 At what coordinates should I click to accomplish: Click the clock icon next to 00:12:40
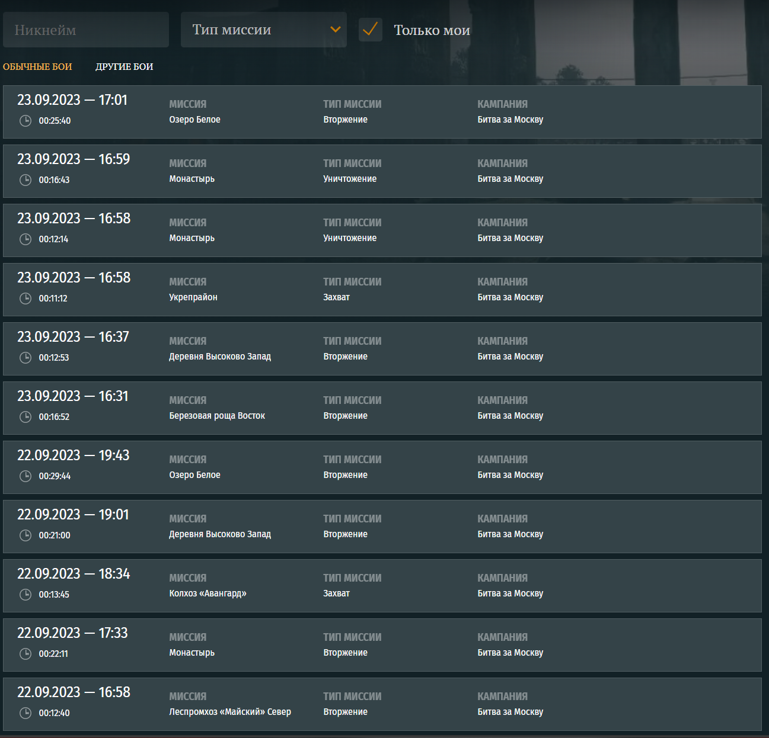click(25, 713)
